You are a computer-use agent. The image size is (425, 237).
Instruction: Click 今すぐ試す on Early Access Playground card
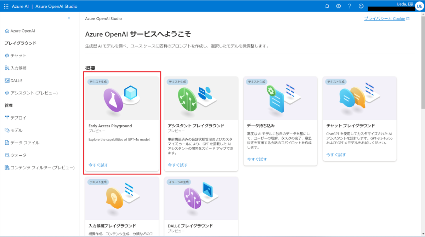click(98, 165)
